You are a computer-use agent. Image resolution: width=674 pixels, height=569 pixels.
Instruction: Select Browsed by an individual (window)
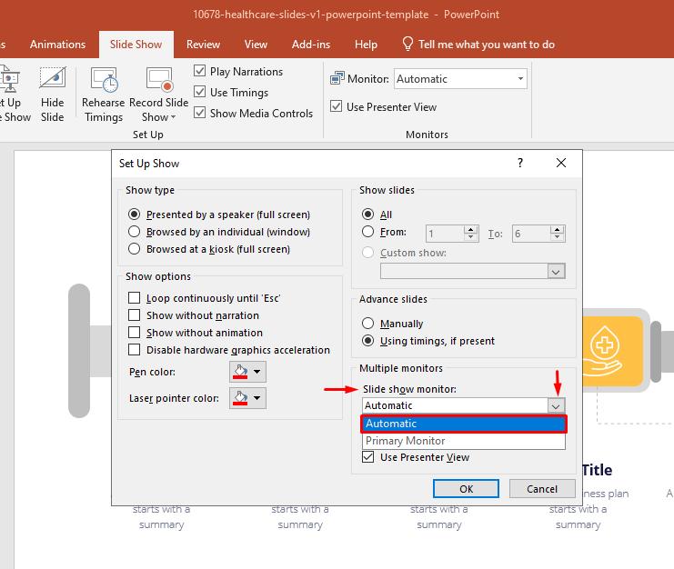tap(134, 232)
